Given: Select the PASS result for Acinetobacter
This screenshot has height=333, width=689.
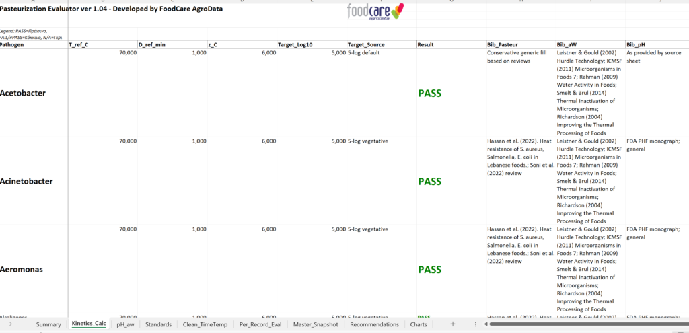Looking at the screenshot, I should point(430,182).
